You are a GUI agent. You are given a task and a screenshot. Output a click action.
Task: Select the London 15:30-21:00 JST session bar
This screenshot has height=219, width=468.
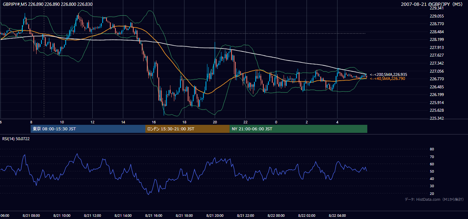[x=187, y=129]
